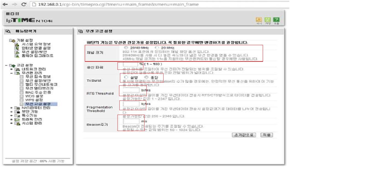The image size is (365, 183).
Task: Expand the NAT/라우터 관리 branch
Action: click(x=12, y=108)
